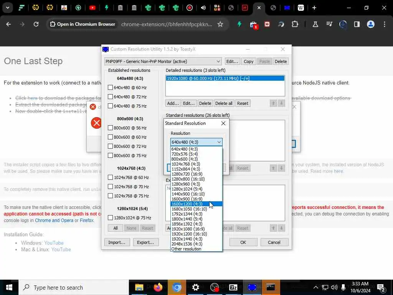
Task: Toggle the browser side panel icon
Action: [x=357, y=24]
